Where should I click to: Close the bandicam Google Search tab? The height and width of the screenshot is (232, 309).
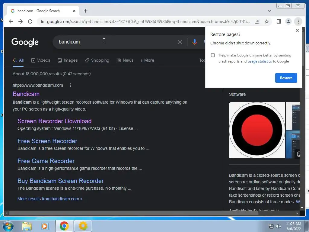click(74, 11)
